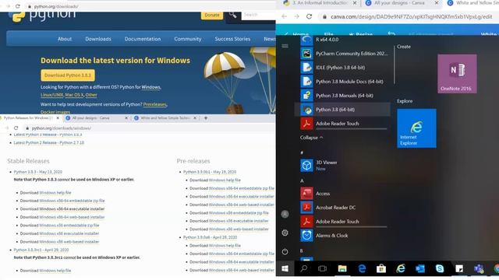
Task: Launch PyCharm Community Edition from Start list
Action: 345,54
